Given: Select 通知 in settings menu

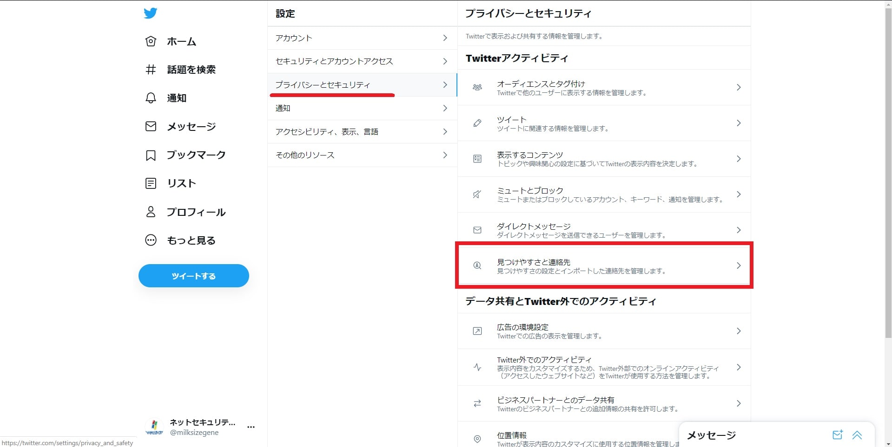Looking at the screenshot, I should pos(362,108).
